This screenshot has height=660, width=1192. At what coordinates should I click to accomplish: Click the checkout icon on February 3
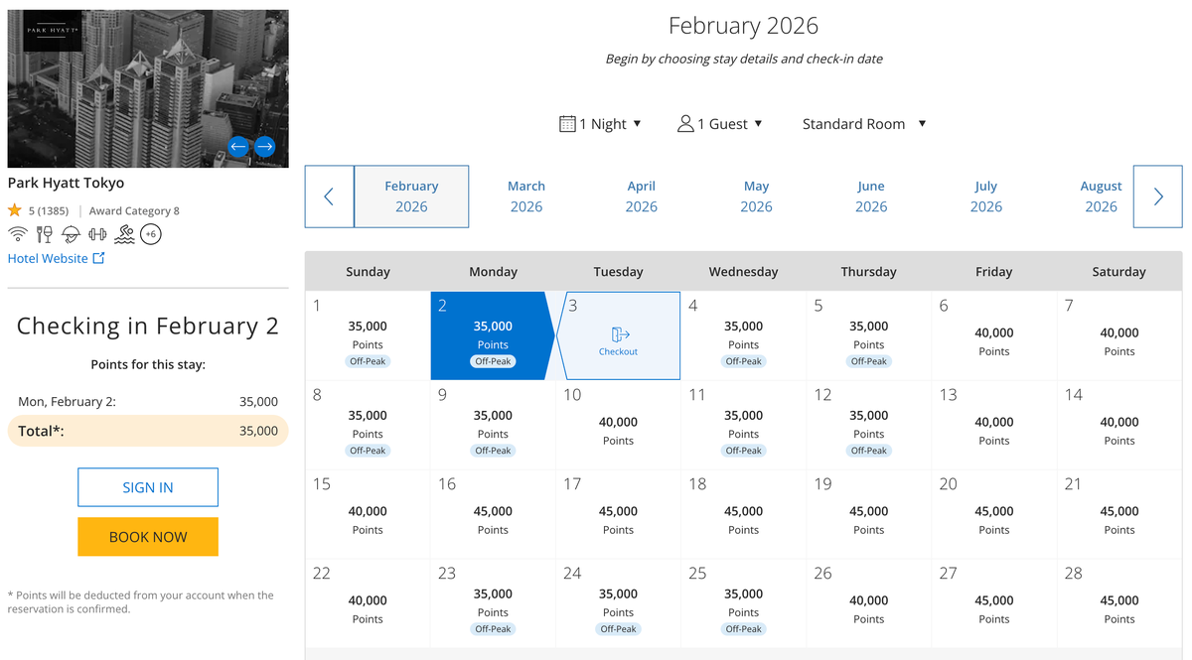point(621,334)
